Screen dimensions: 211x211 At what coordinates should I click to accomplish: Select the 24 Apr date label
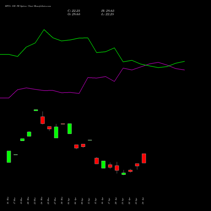tap(143, 201)
